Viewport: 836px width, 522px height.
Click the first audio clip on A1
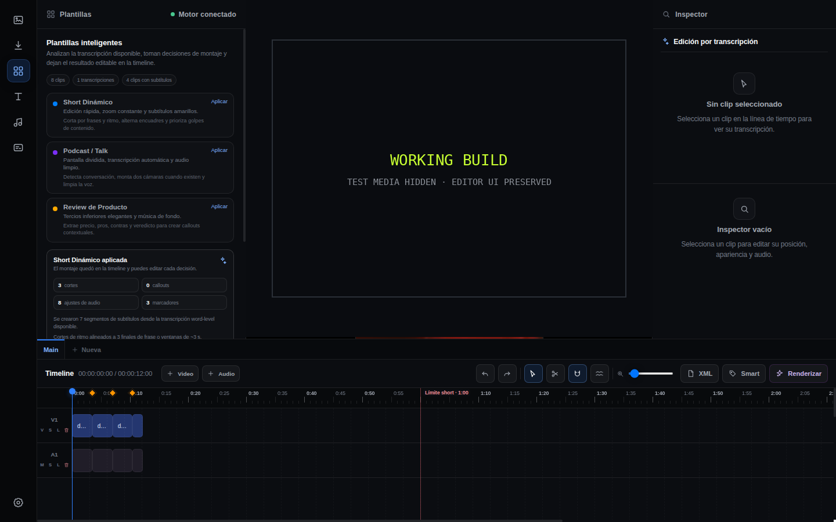coord(82,461)
